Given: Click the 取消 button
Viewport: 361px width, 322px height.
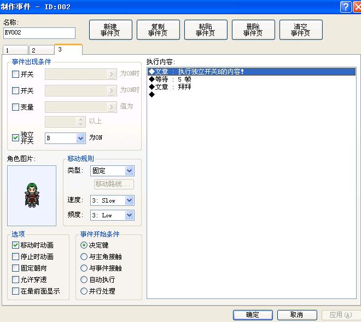Looking at the screenshot, I should pos(297,315).
